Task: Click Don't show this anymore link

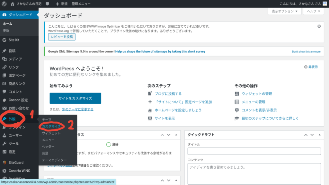Action: click(x=306, y=52)
